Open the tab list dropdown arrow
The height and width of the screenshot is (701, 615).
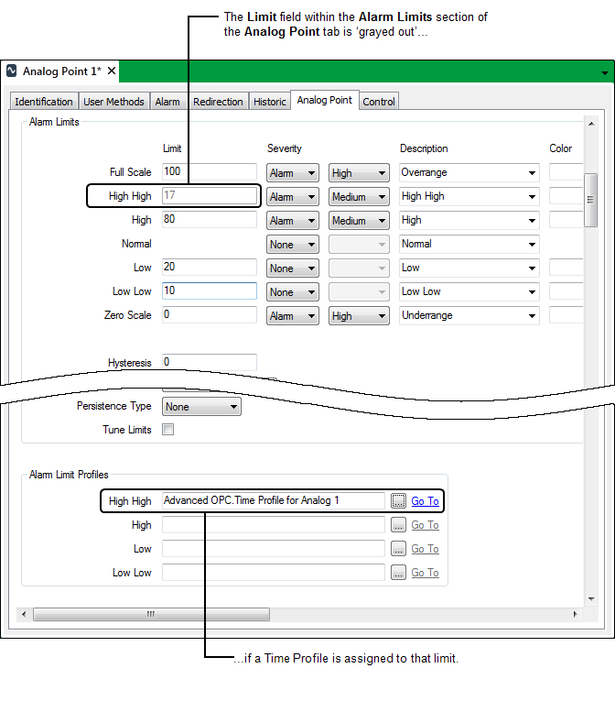(x=604, y=71)
